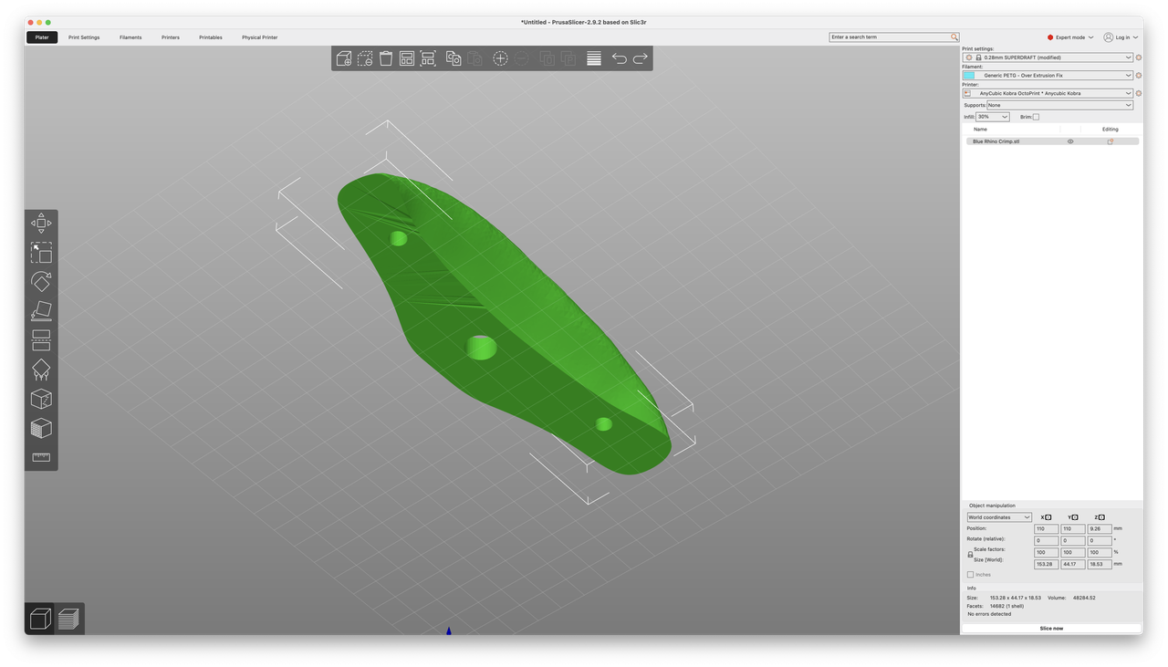Click the Arrange objects icon
This screenshot has width=1168, height=667.
(407, 58)
